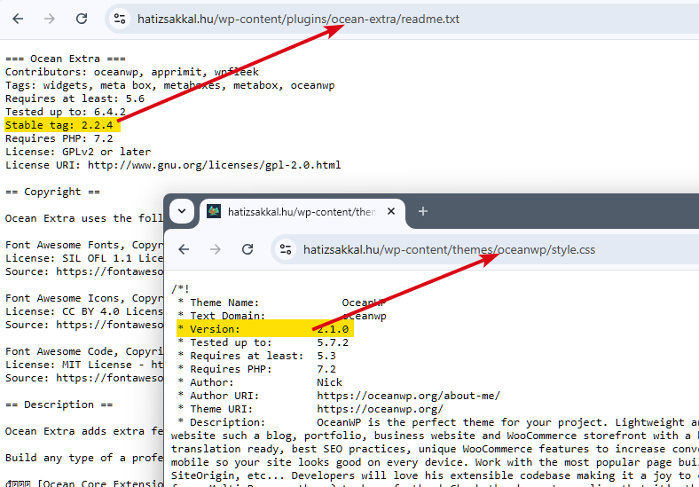This screenshot has width=699, height=487.
Task: Open the tab search dropdown in front window
Action: [182, 211]
